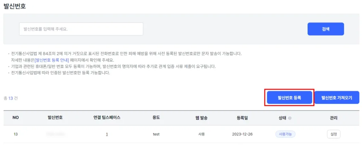The width and height of the screenshot is (362, 146).
Task: Click the 발신번호 column header
Action: (x=55, y=118)
